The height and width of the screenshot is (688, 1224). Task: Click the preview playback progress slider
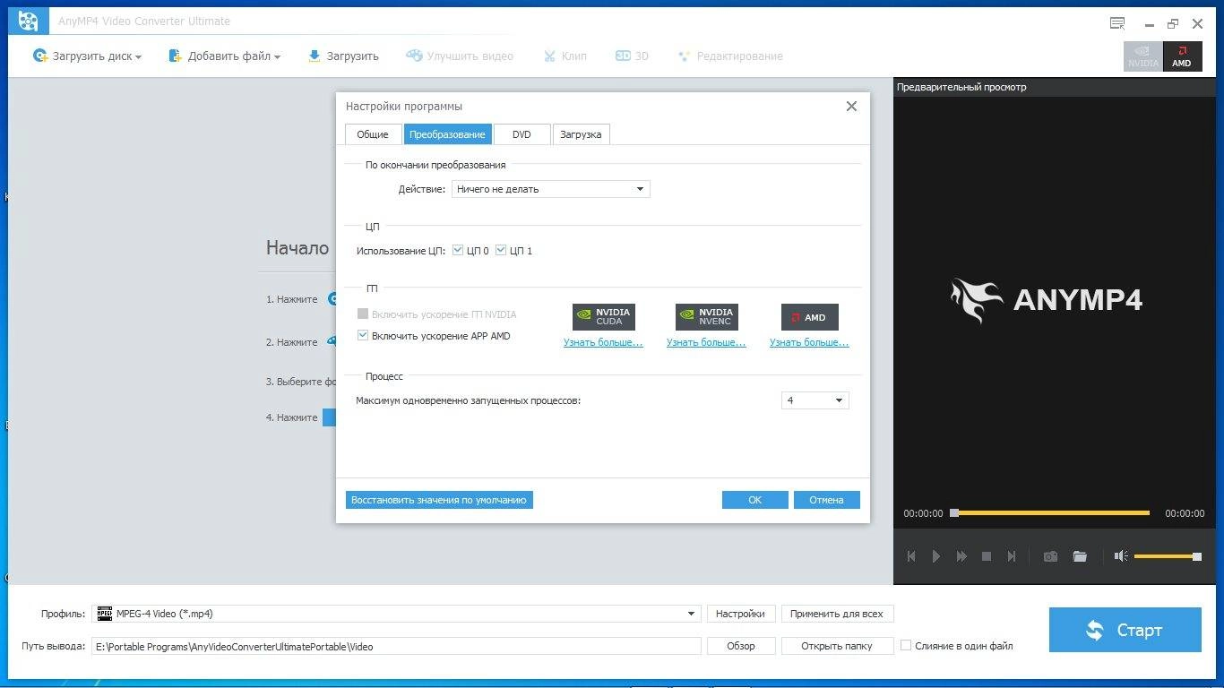coord(1050,513)
